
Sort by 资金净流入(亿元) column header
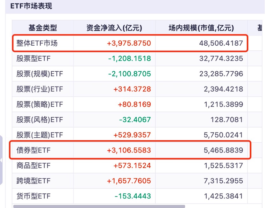click(x=114, y=28)
